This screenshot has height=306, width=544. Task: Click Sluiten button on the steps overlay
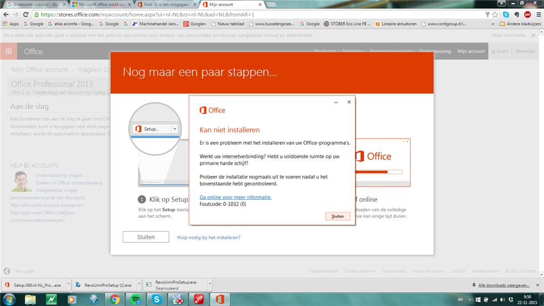click(146, 237)
